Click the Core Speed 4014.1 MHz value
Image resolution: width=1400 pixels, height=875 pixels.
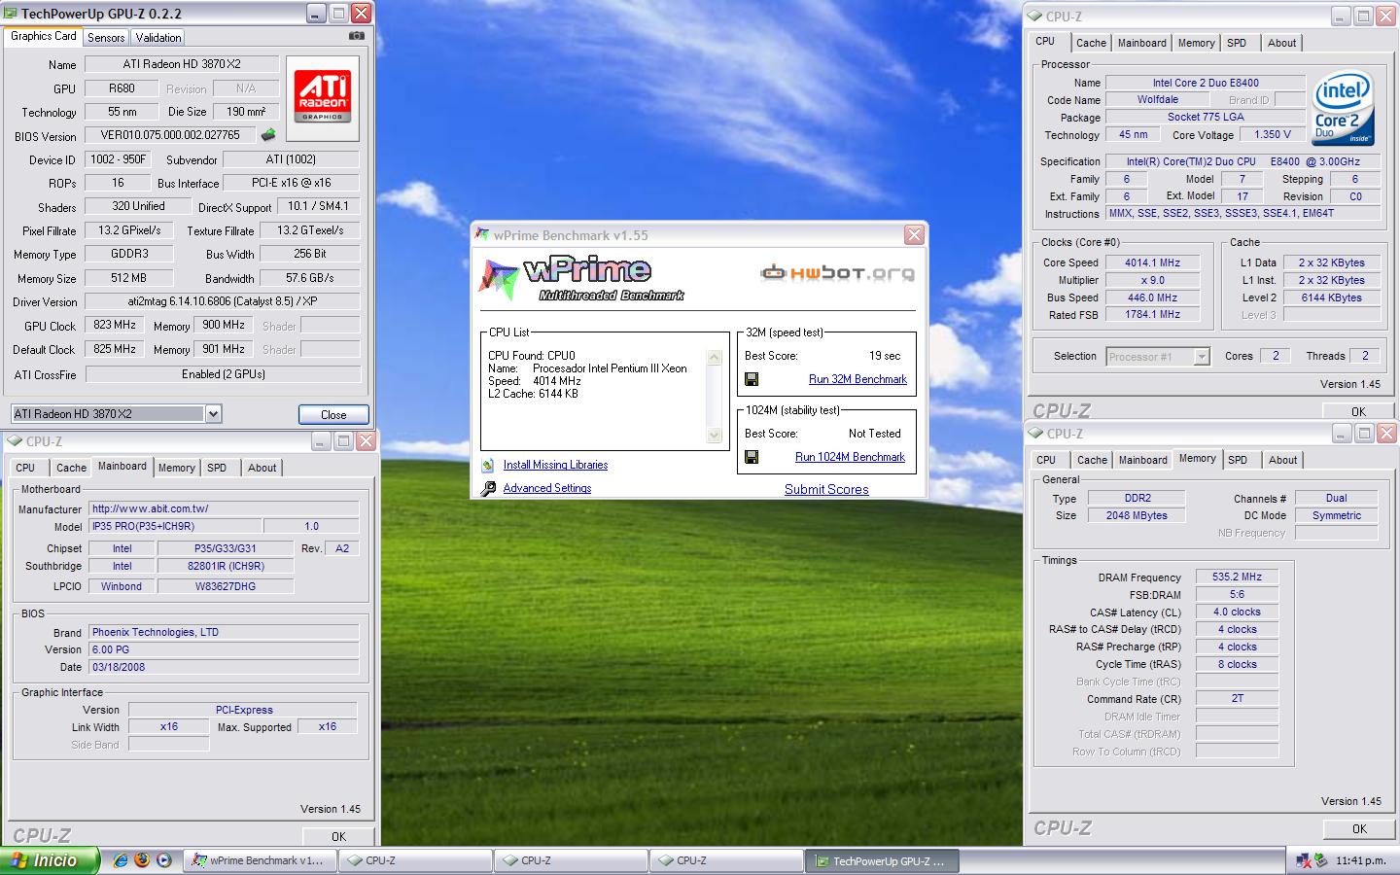point(1153,262)
